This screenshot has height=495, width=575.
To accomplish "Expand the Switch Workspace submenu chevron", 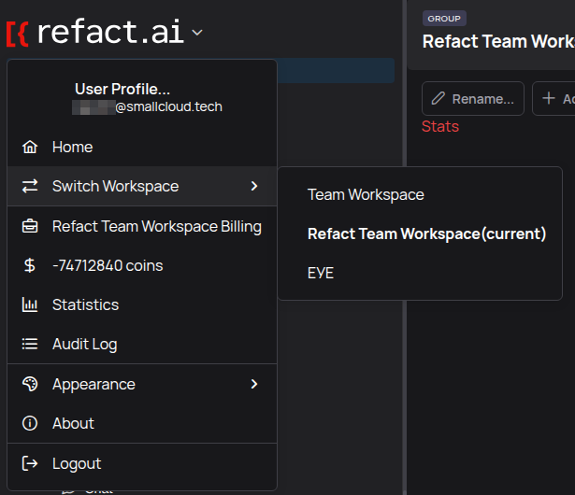I will coord(254,186).
